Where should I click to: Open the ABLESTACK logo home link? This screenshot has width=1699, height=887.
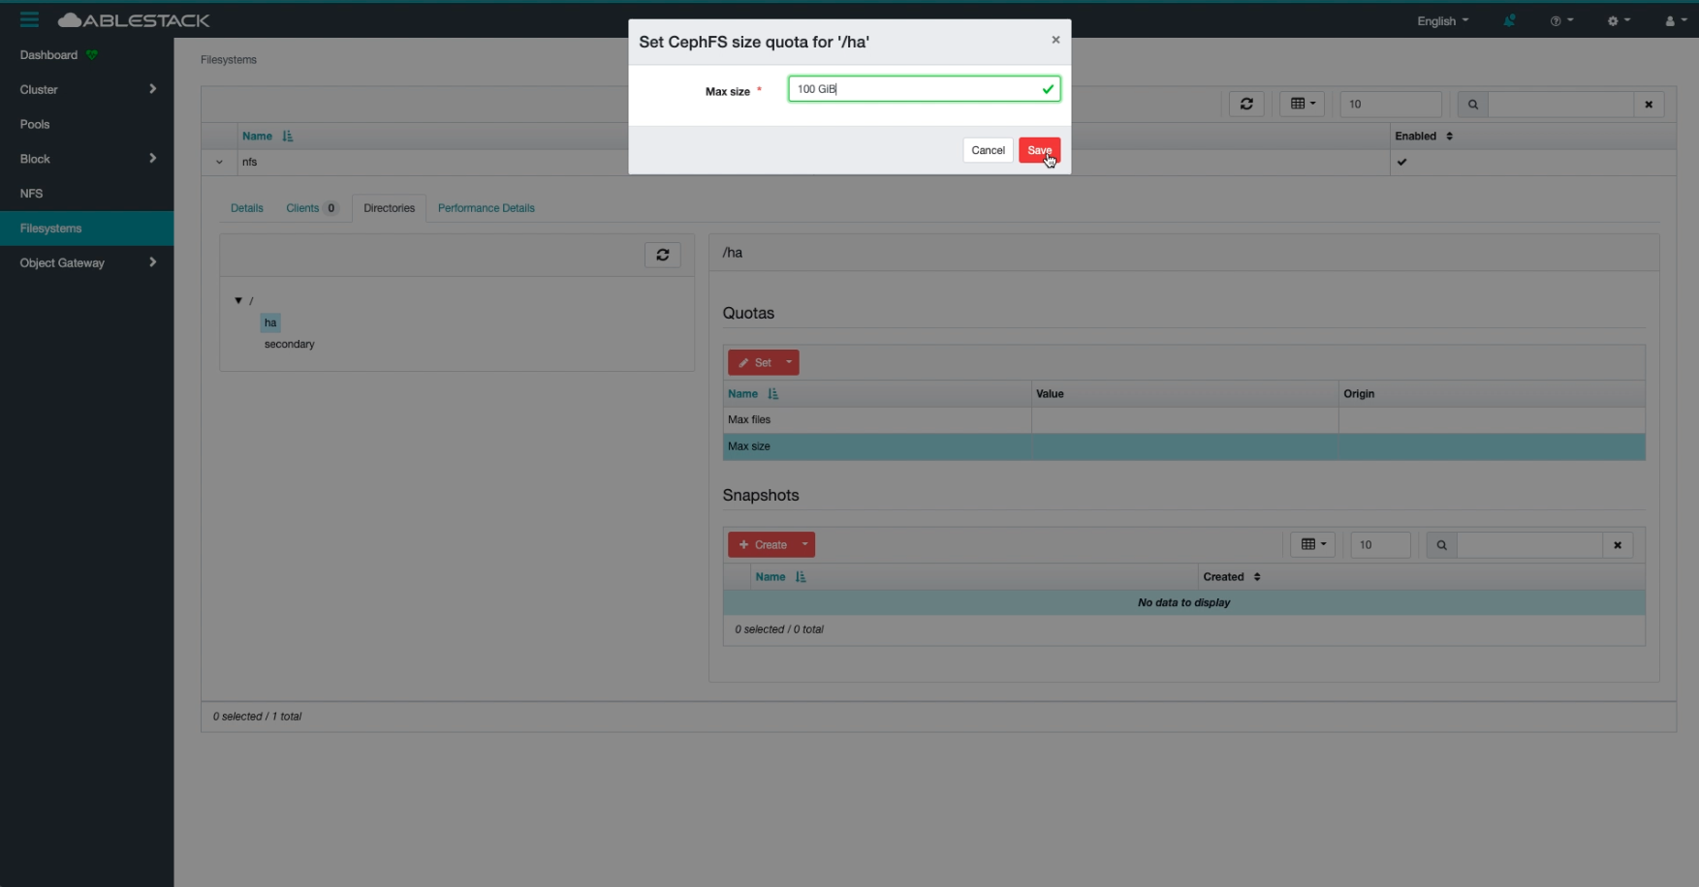pos(134,20)
